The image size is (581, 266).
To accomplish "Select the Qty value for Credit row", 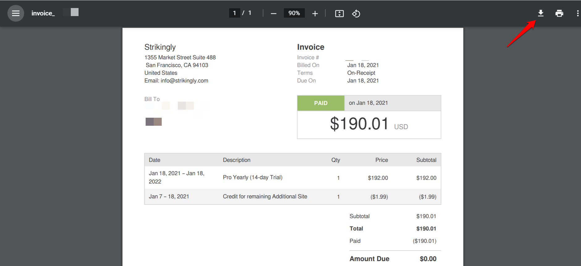I will pyautogui.click(x=339, y=197).
